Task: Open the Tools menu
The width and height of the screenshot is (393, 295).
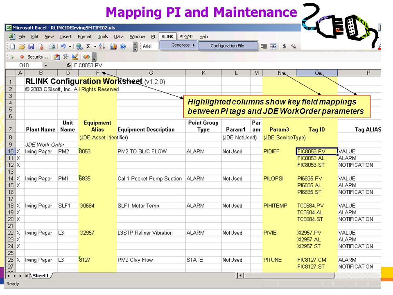Action: (x=103, y=36)
